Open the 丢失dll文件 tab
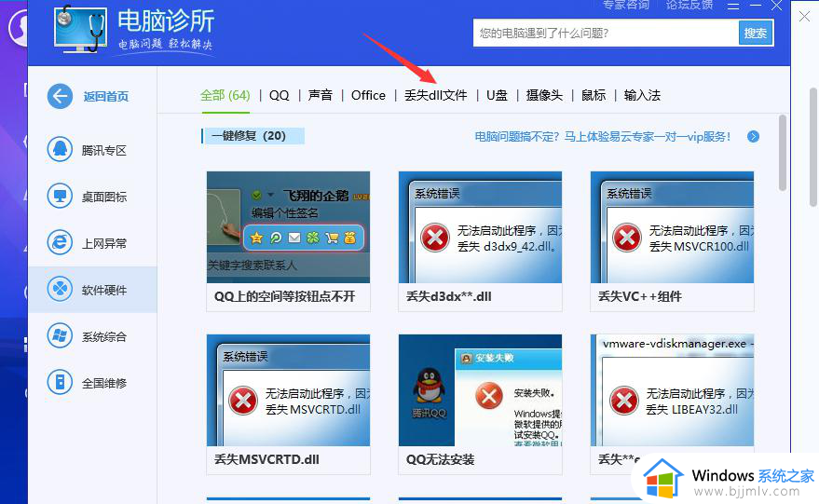Screen dimensions: 819x504 [x=436, y=96]
